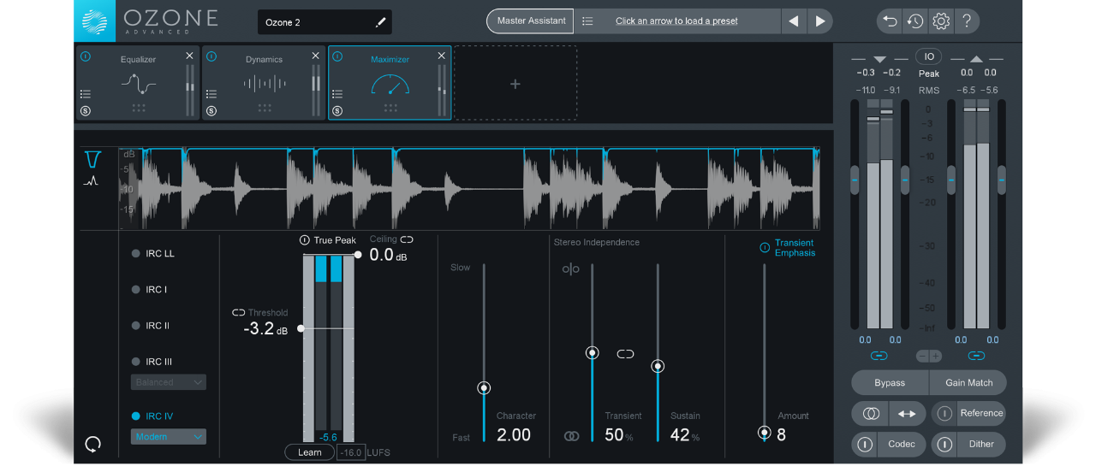
Task: Open preset list icon beside Master Assistant
Action: point(587,21)
